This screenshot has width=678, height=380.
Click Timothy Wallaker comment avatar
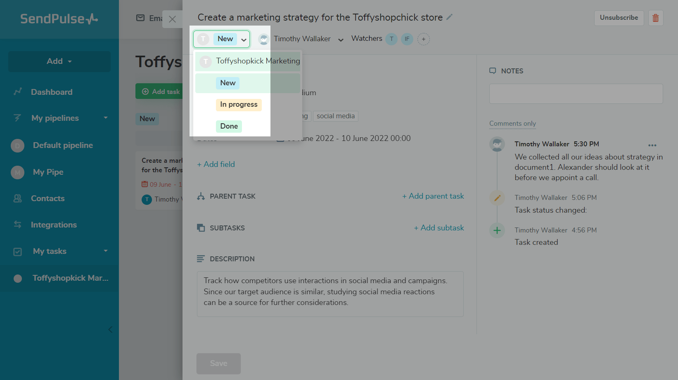click(x=497, y=144)
